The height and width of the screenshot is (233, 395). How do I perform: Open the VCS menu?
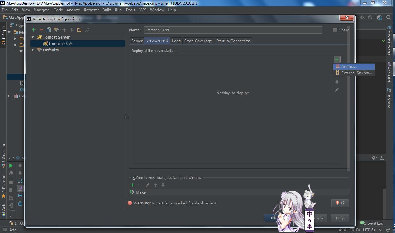click(x=143, y=10)
